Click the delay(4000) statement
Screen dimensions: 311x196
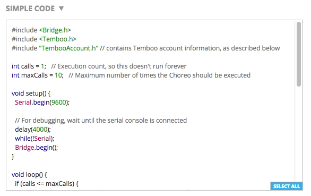pyautogui.click(x=33, y=130)
